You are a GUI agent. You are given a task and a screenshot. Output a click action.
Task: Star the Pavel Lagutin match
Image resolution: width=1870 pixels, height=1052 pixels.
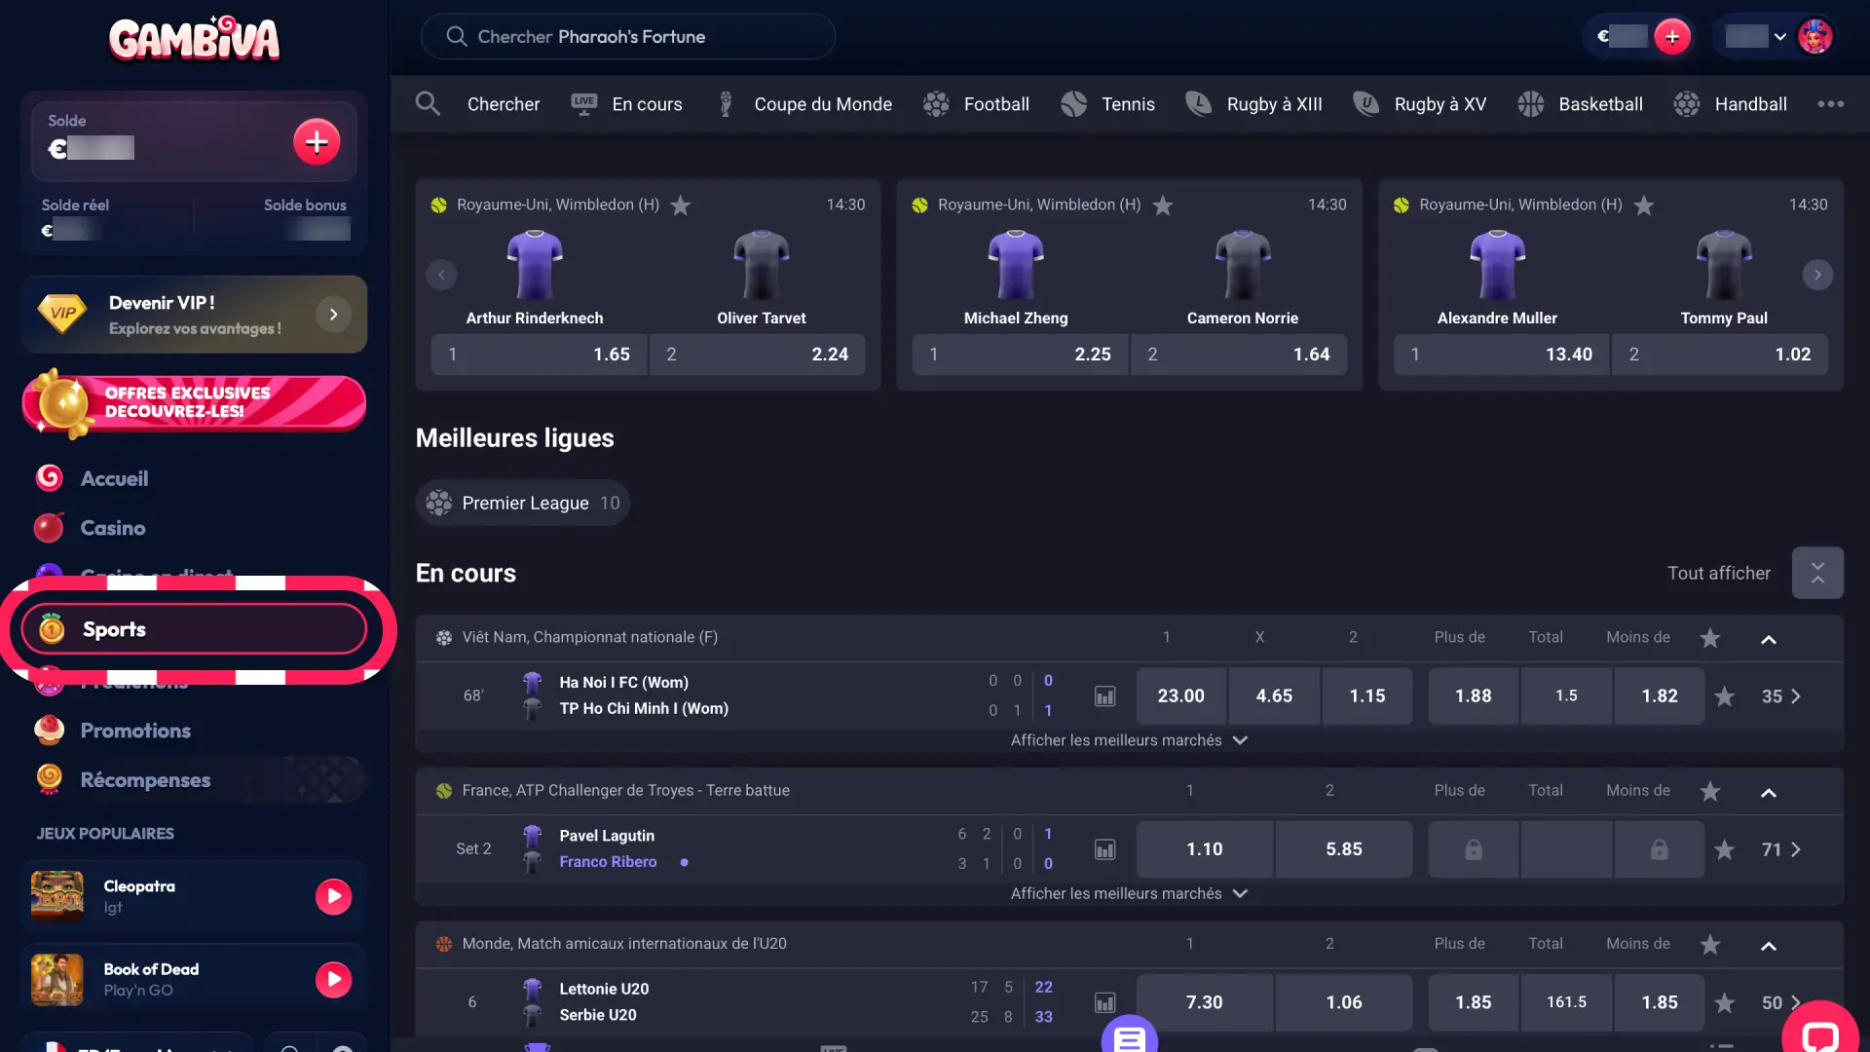click(1724, 849)
